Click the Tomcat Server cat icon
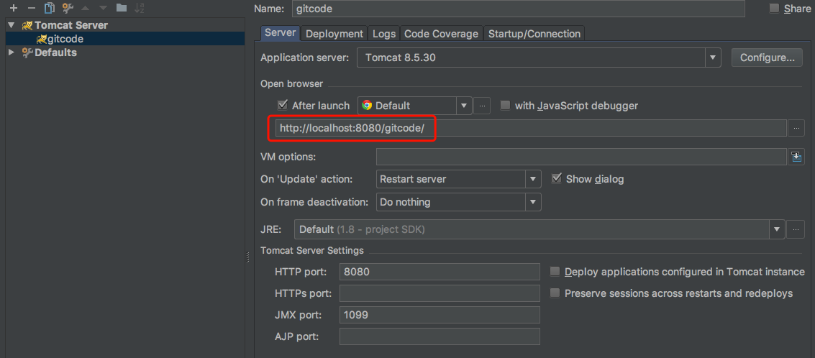This screenshot has width=815, height=358. [x=27, y=25]
